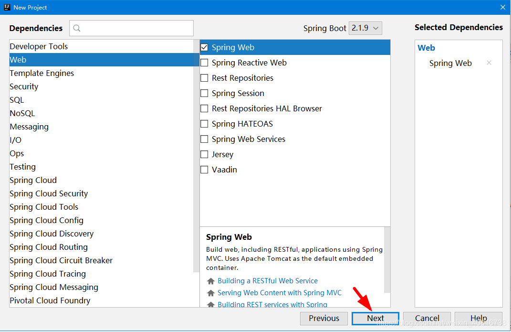This screenshot has height=332, width=511.
Task: Enable the Vaadin checkbox
Action: tap(204, 170)
